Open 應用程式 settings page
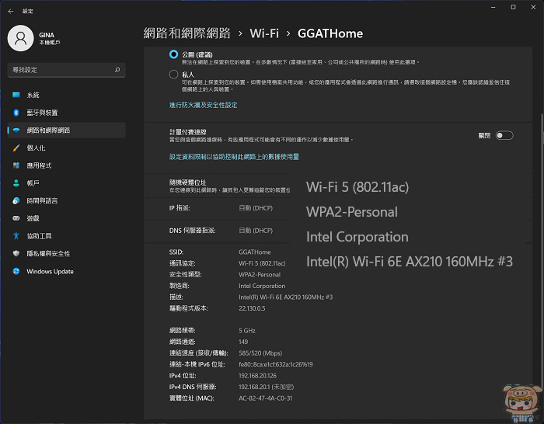 click(66, 165)
